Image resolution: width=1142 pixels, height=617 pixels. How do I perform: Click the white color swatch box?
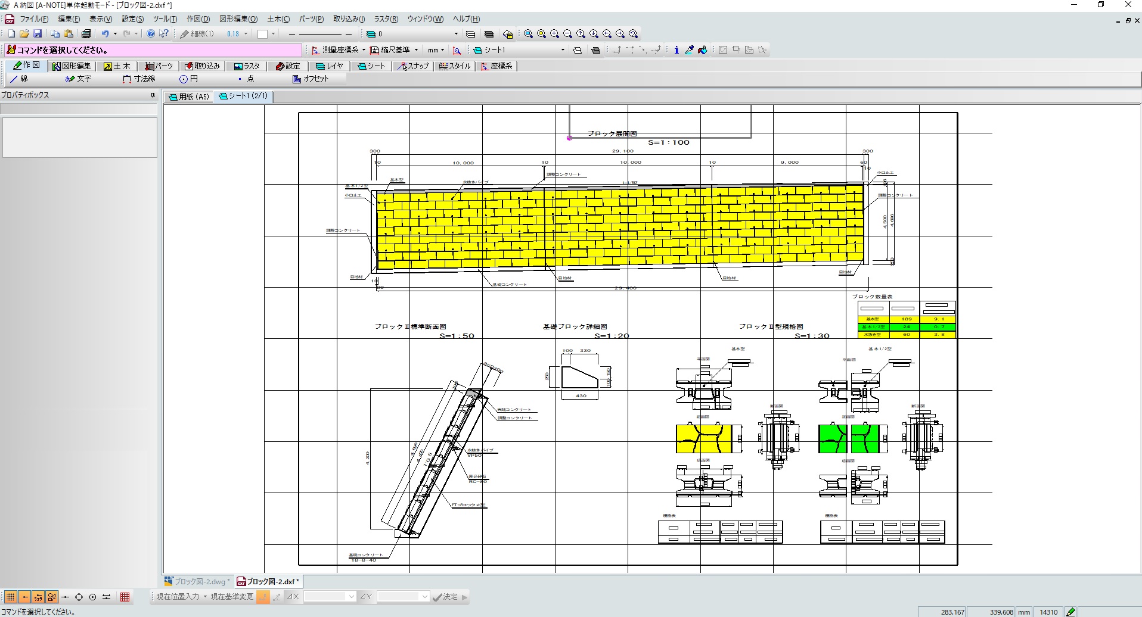click(x=262, y=34)
